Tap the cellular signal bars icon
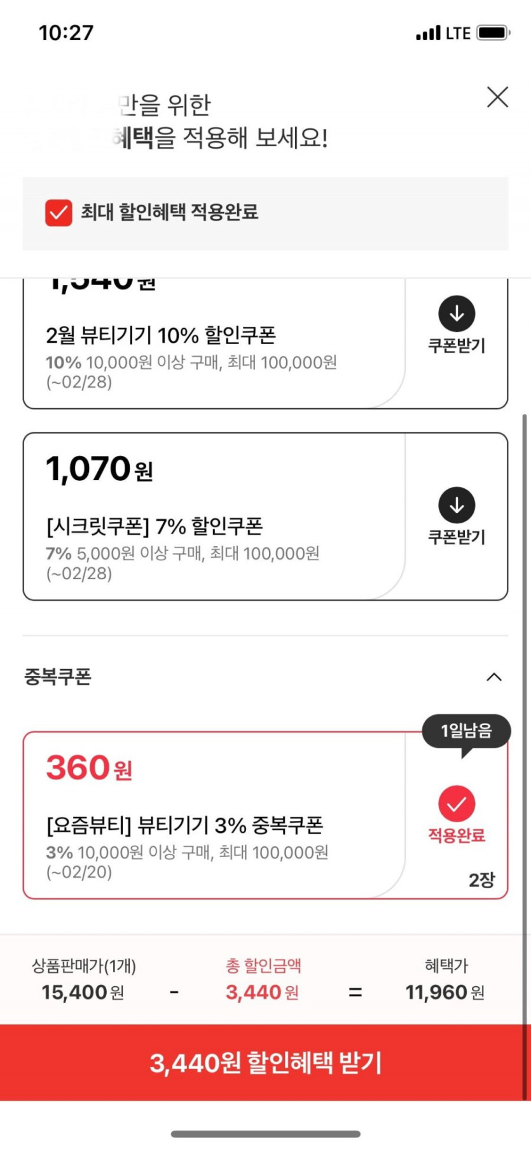 [x=428, y=33]
